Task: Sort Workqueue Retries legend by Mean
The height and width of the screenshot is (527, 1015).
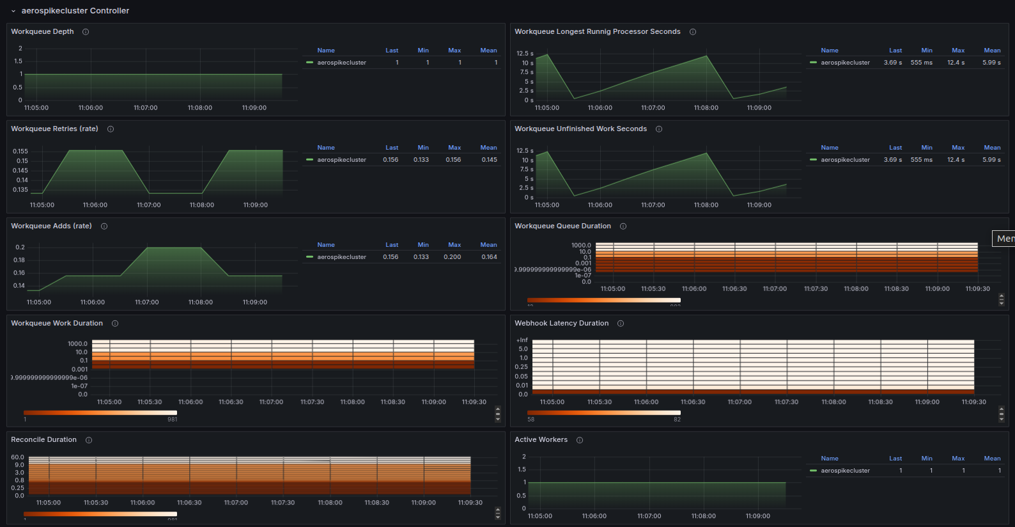Action: click(x=488, y=148)
